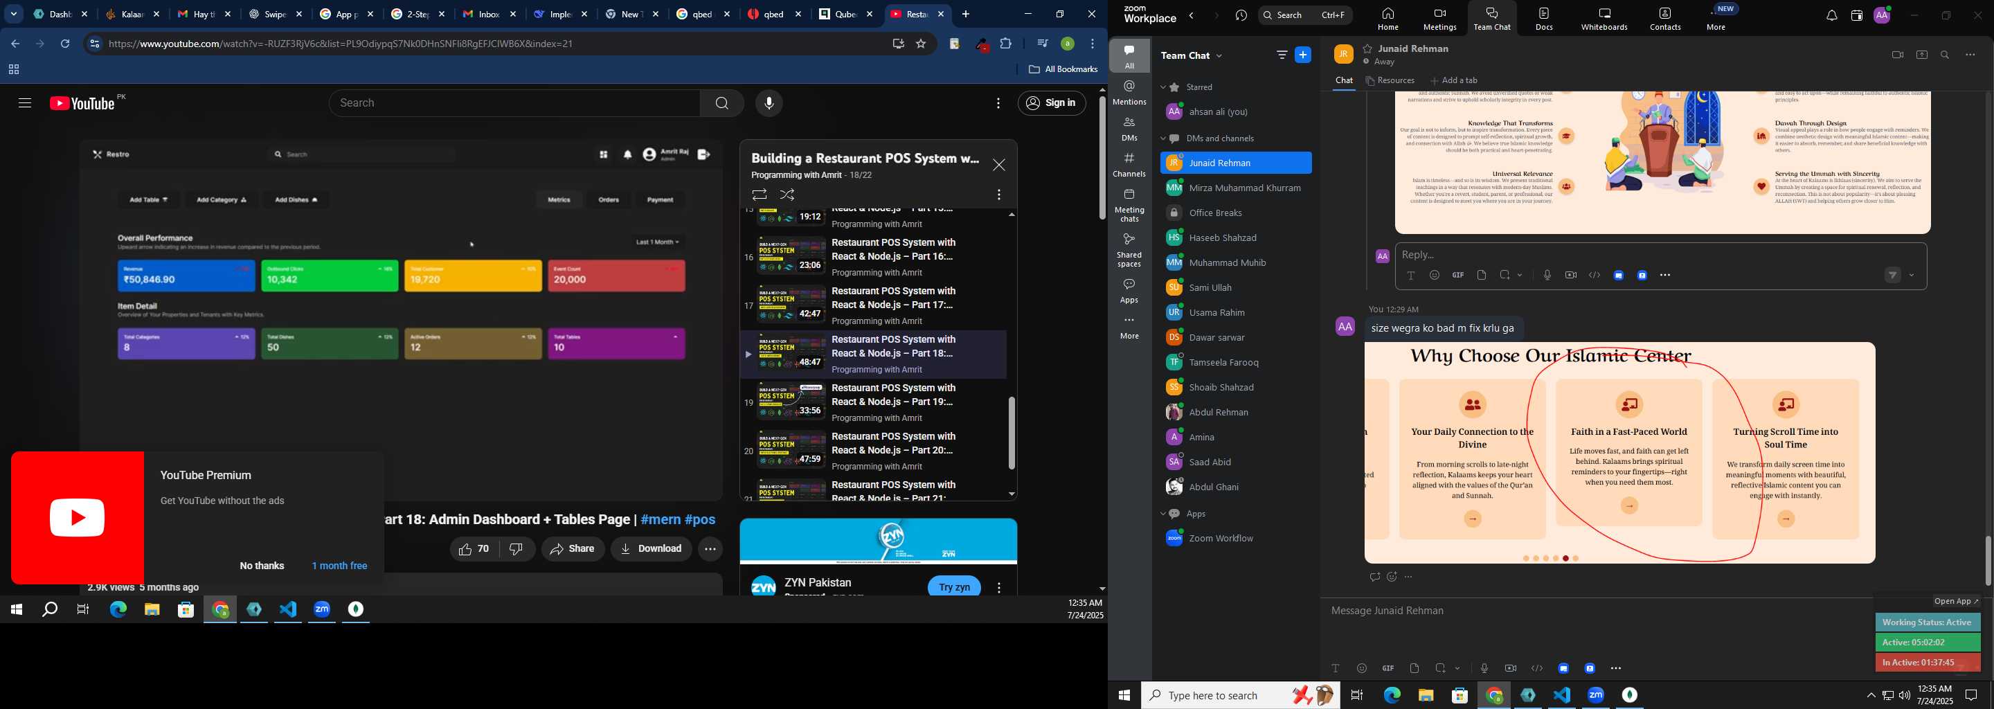Click the star icon beside Junaid Rehman
Image resolution: width=1994 pixels, height=709 pixels.
pyautogui.click(x=1368, y=48)
